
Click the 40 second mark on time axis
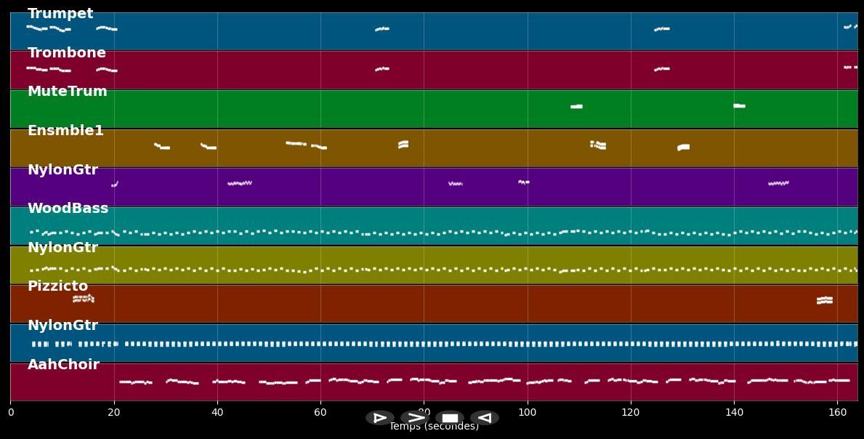(x=217, y=413)
